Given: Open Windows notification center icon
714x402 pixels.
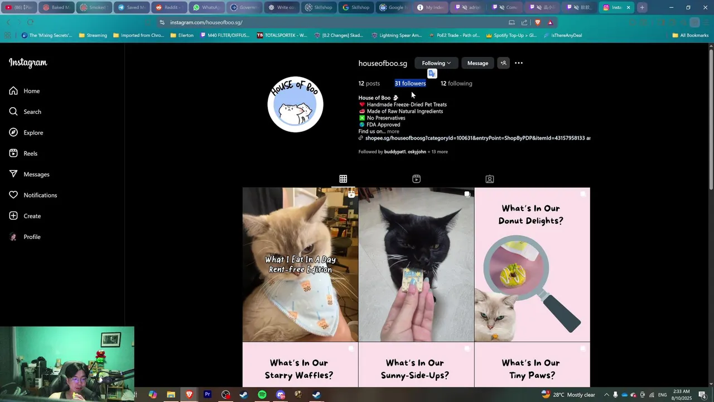Looking at the screenshot, I should pos(702,395).
